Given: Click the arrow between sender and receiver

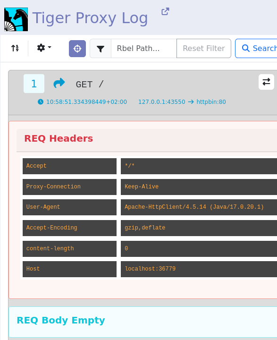Looking at the screenshot, I should tap(191, 102).
